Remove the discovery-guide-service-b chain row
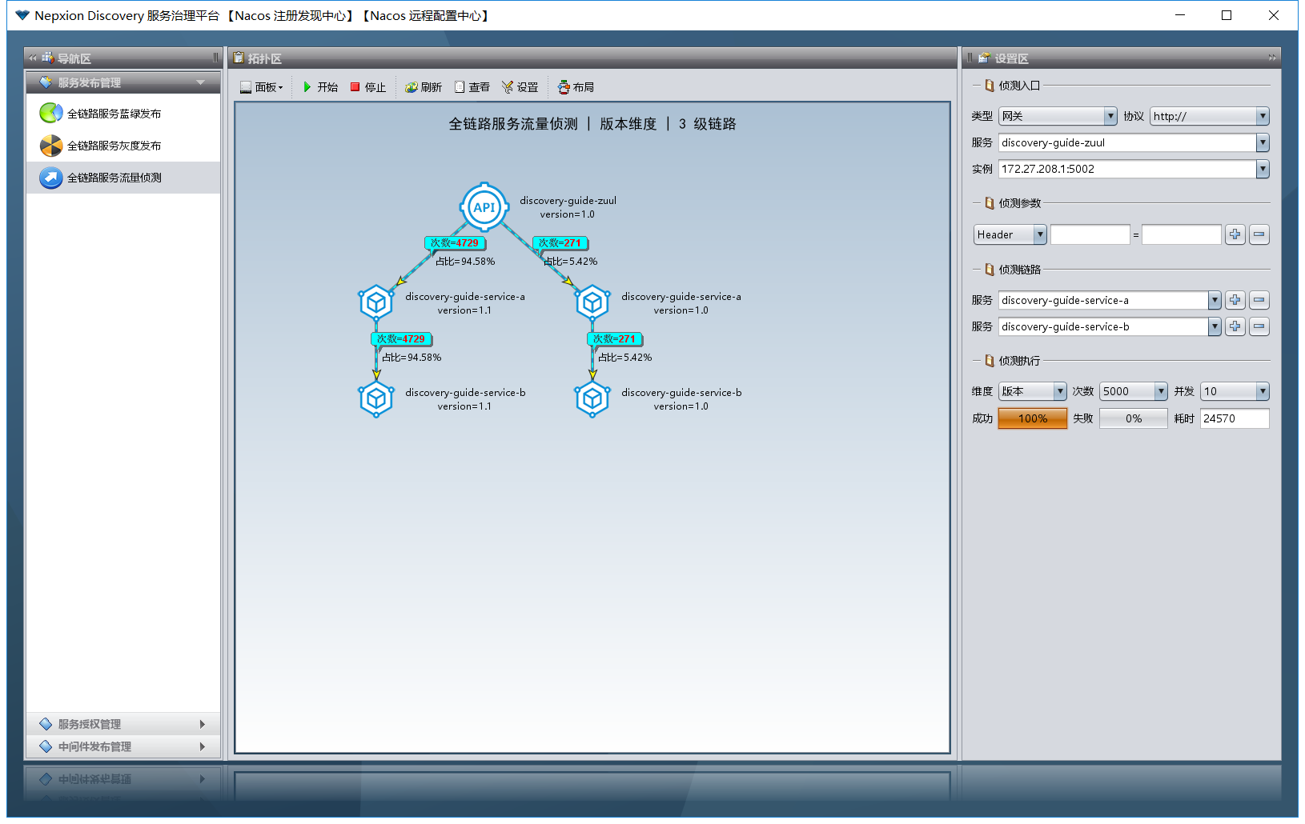Image resolution: width=1305 pixels, height=824 pixels. coord(1259,326)
